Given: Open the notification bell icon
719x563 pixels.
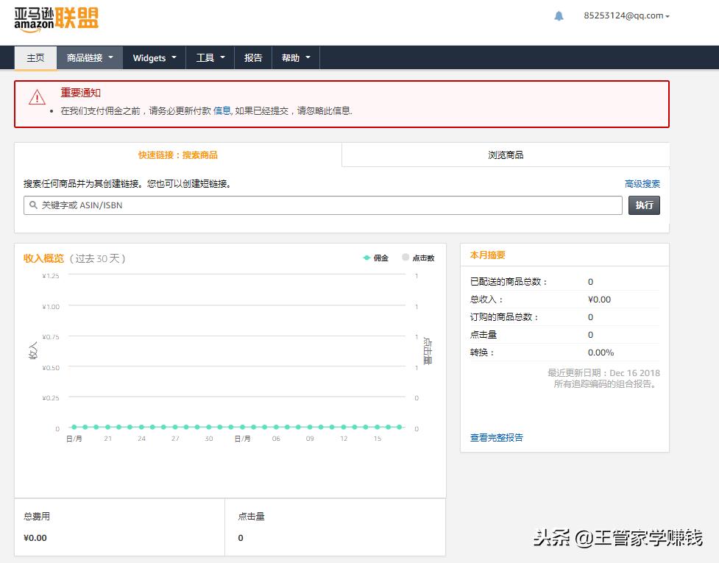Looking at the screenshot, I should pos(559,15).
